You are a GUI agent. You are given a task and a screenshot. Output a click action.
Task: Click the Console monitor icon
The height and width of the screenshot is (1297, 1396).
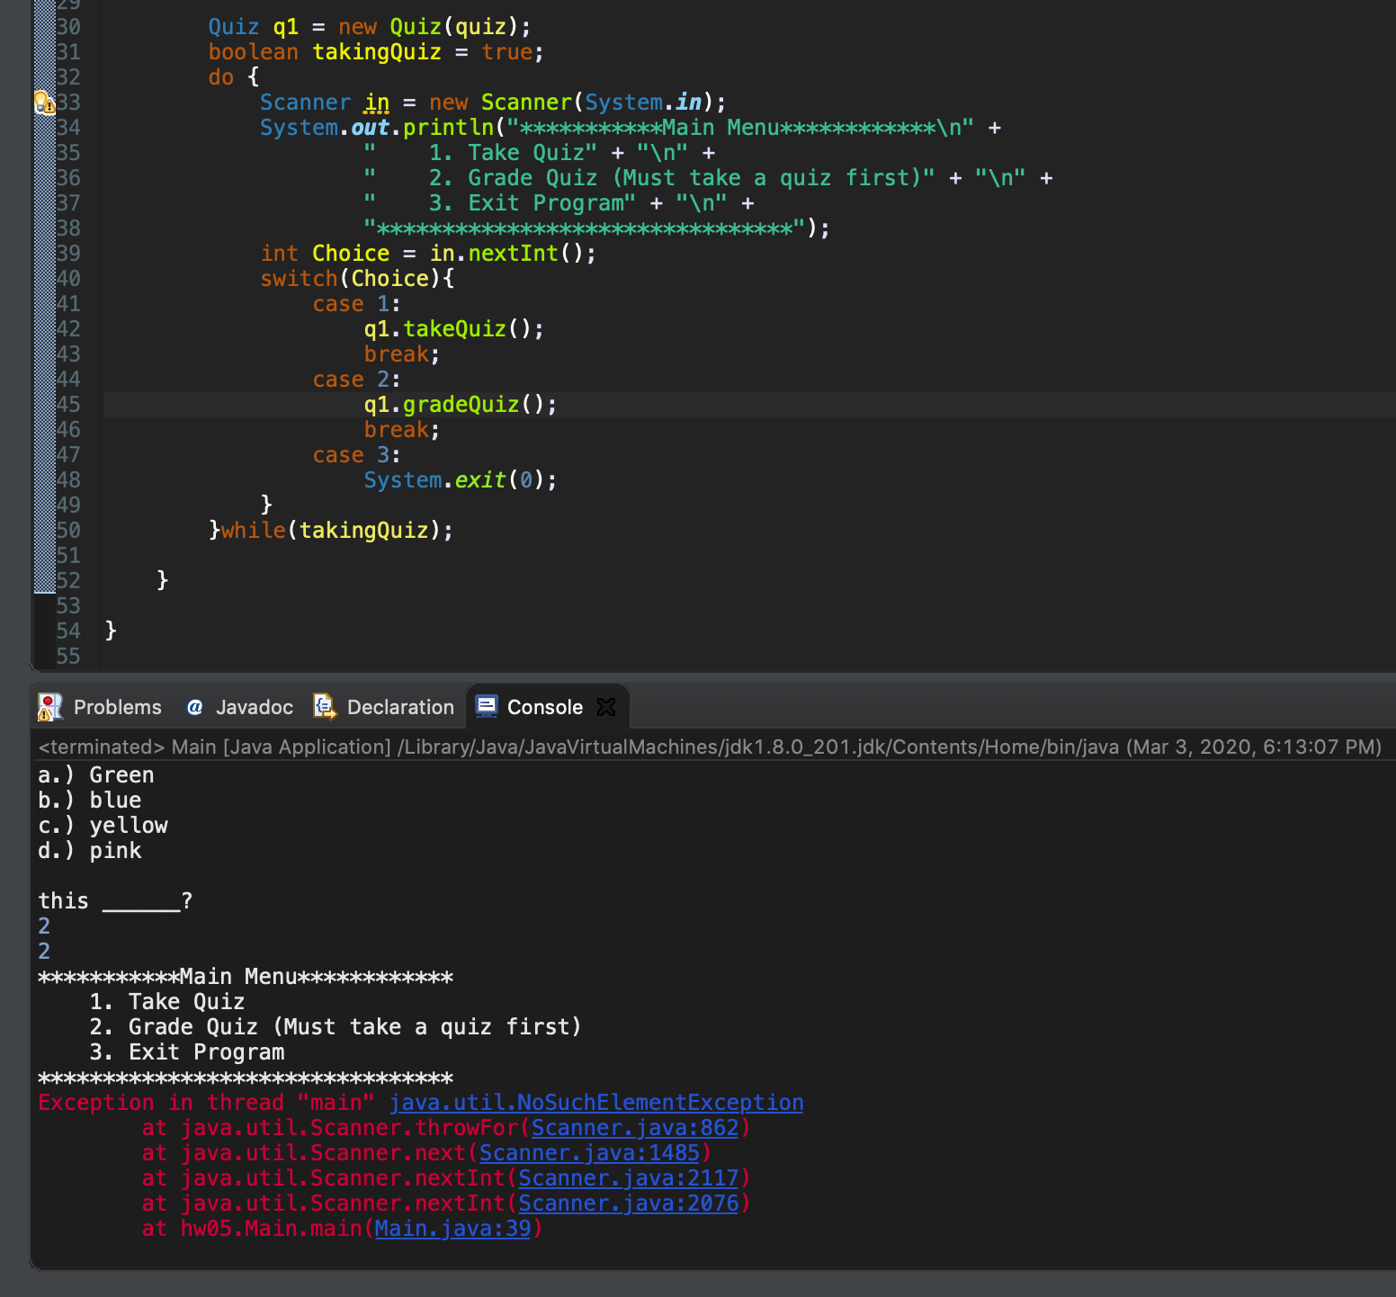487,707
